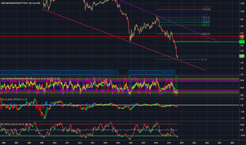Click the 2.41 current price tag

tap(242, 56)
